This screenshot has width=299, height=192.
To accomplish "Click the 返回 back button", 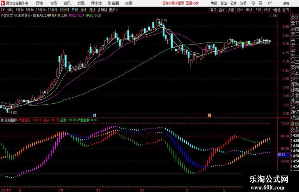I will click(285, 10).
